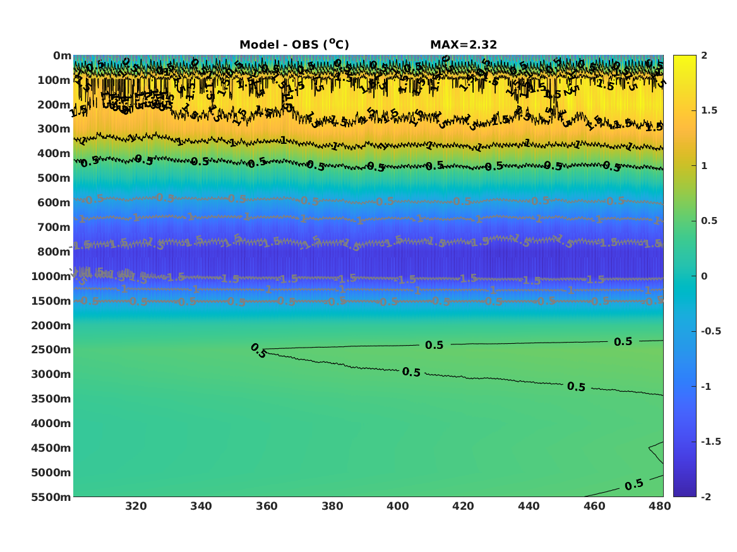Image resolution: width=737 pixels, height=552 pixels.
Task: Select the '2000m' depth axis label
Action: [51, 326]
